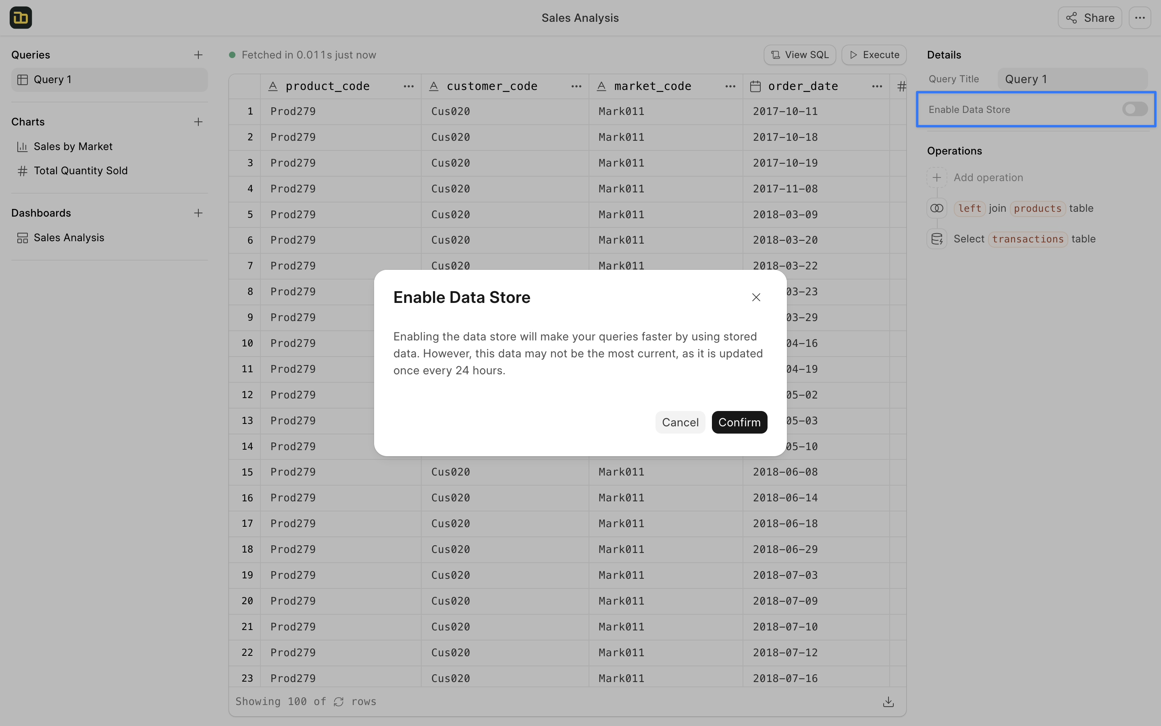
Task: Open customer_code column options menu
Action: point(576,86)
